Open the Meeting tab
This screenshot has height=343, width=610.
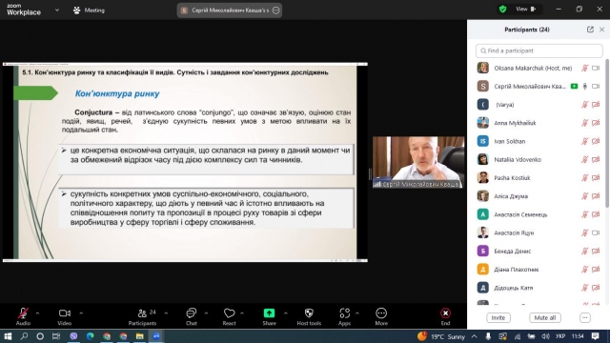[x=89, y=10]
